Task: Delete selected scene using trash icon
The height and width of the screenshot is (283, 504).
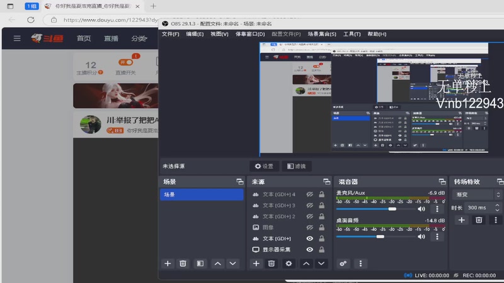Action: (183, 264)
